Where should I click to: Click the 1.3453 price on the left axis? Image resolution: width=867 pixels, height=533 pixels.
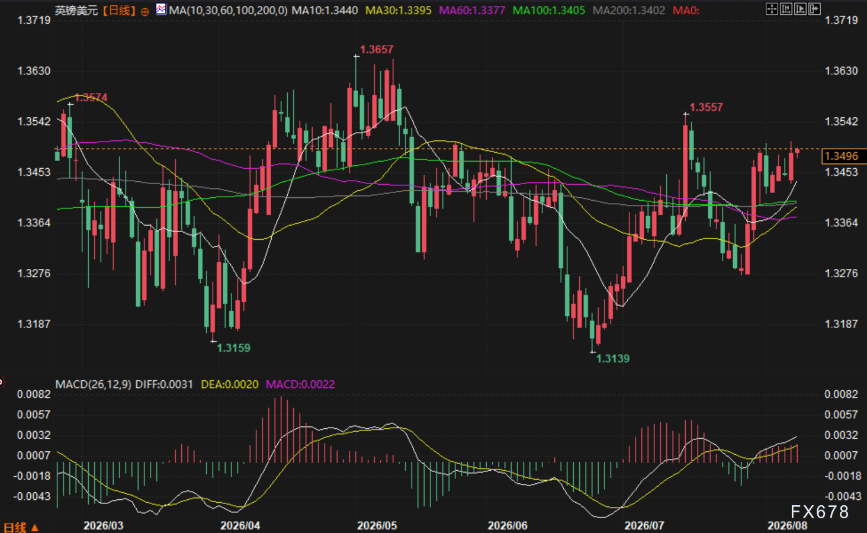point(34,172)
